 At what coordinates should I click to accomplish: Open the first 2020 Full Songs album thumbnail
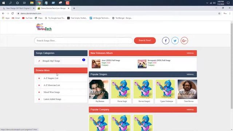tap(96, 64)
